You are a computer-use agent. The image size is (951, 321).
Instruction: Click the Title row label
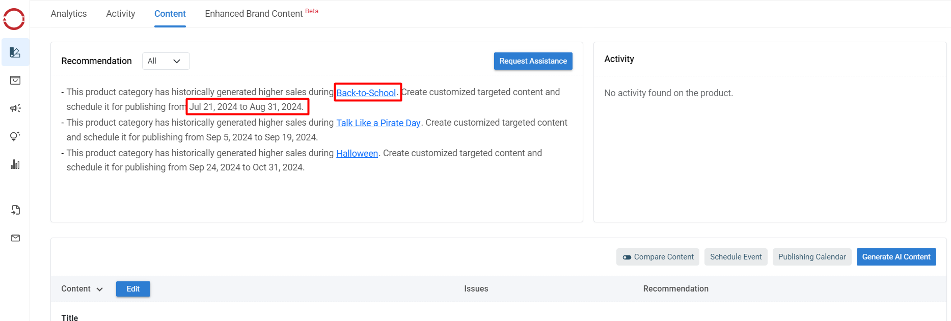(x=70, y=317)
